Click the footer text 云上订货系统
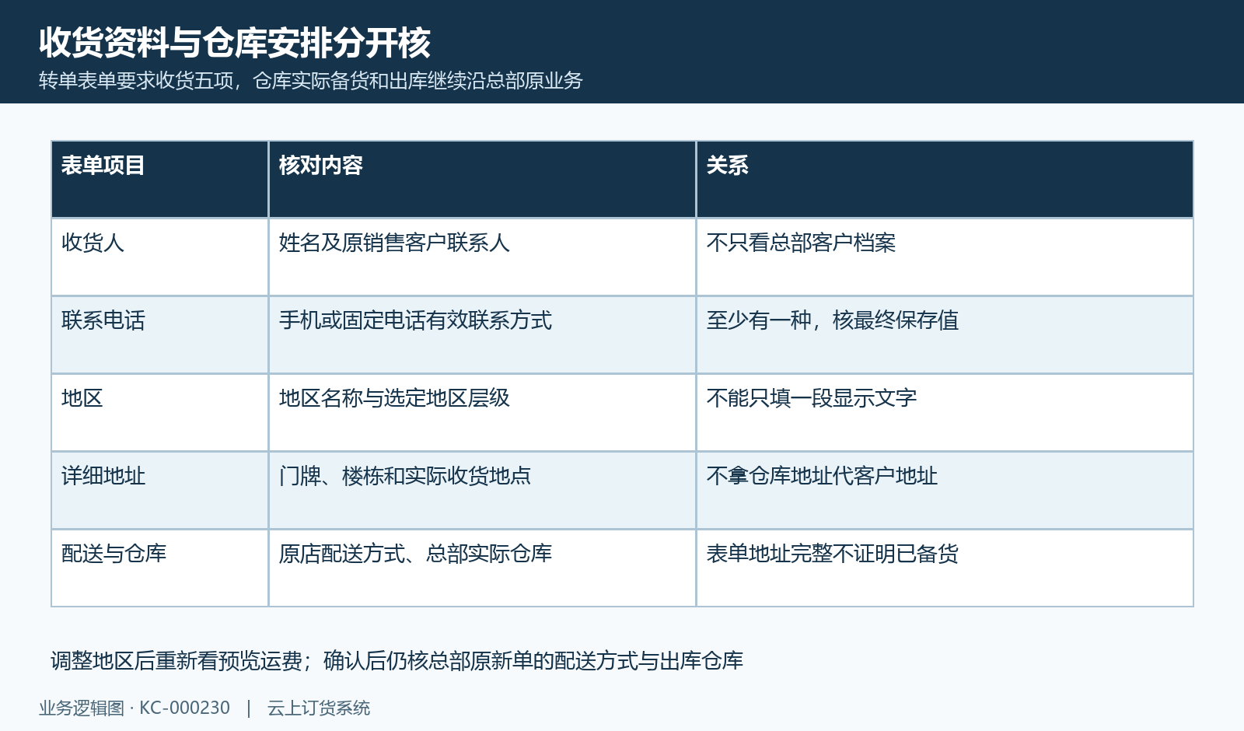 click(x=319, y=708)
